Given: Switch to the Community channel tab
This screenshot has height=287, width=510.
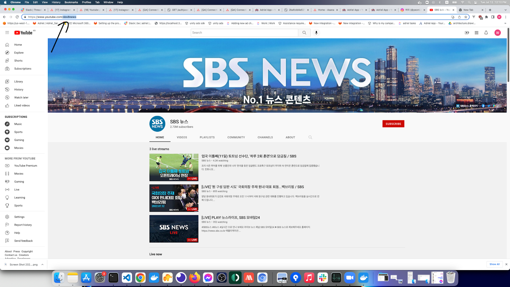Looking at the screenshot, I should pyautogui.click(x=236, y=137).
